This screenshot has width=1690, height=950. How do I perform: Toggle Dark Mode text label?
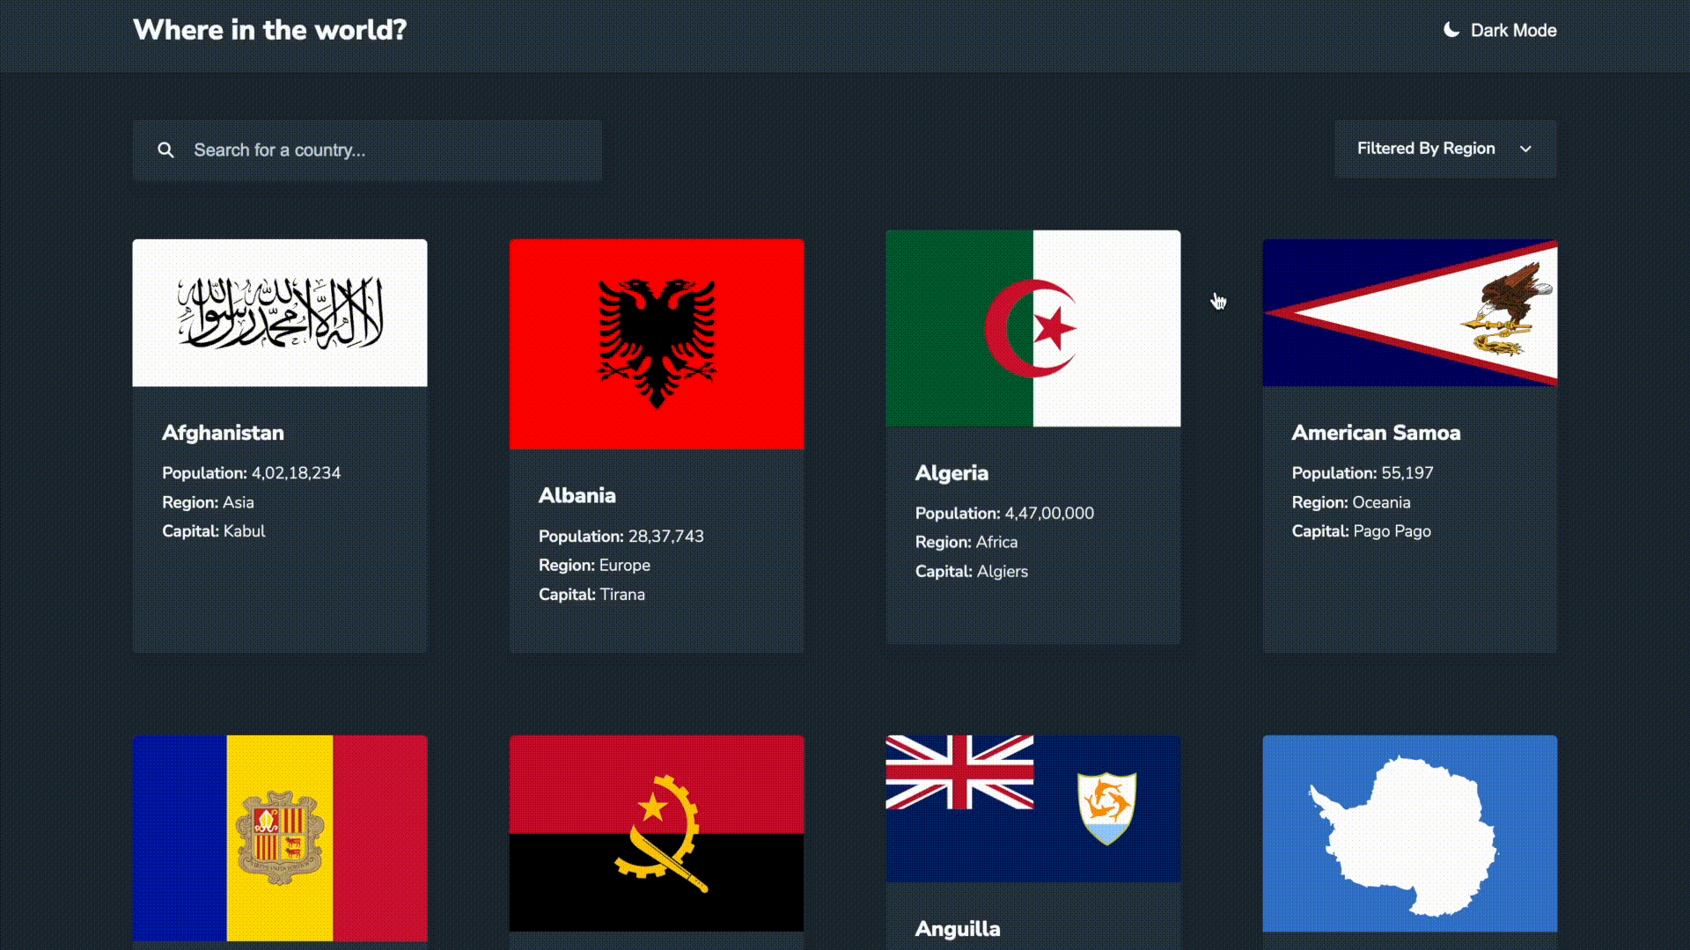click(1513, 30)
